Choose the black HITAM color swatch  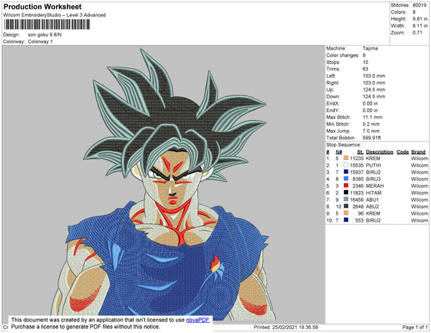[x=346, y=193]
